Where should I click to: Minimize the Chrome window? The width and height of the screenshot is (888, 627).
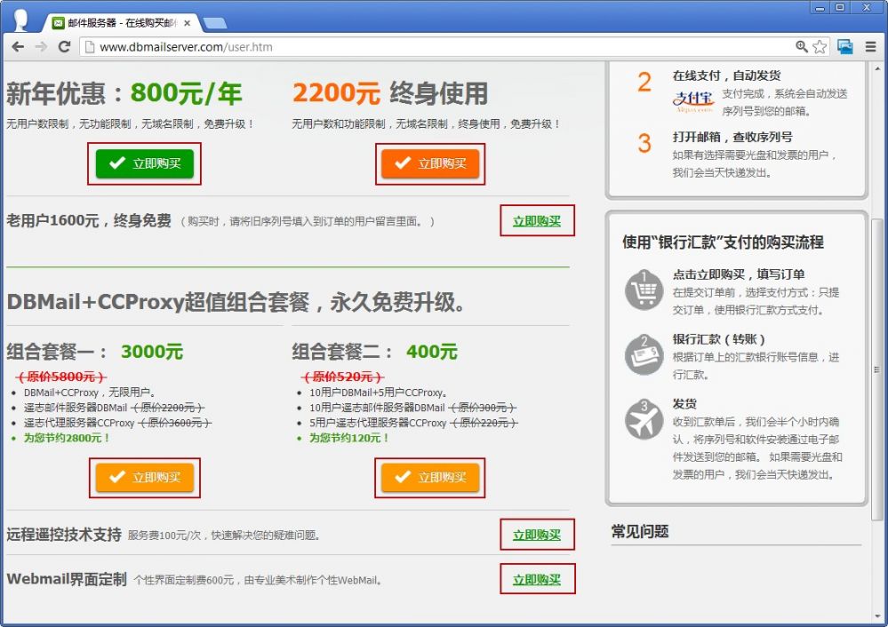(x=820, y=8)
